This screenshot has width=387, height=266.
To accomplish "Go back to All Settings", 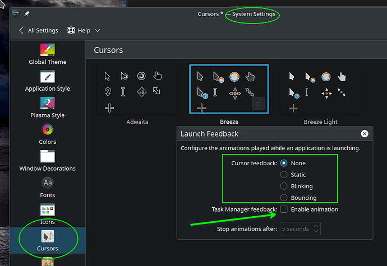I will point(39,30).
